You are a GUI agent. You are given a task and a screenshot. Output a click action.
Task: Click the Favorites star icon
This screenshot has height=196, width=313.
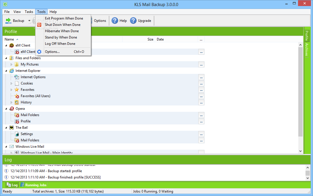tap(17, 90)
